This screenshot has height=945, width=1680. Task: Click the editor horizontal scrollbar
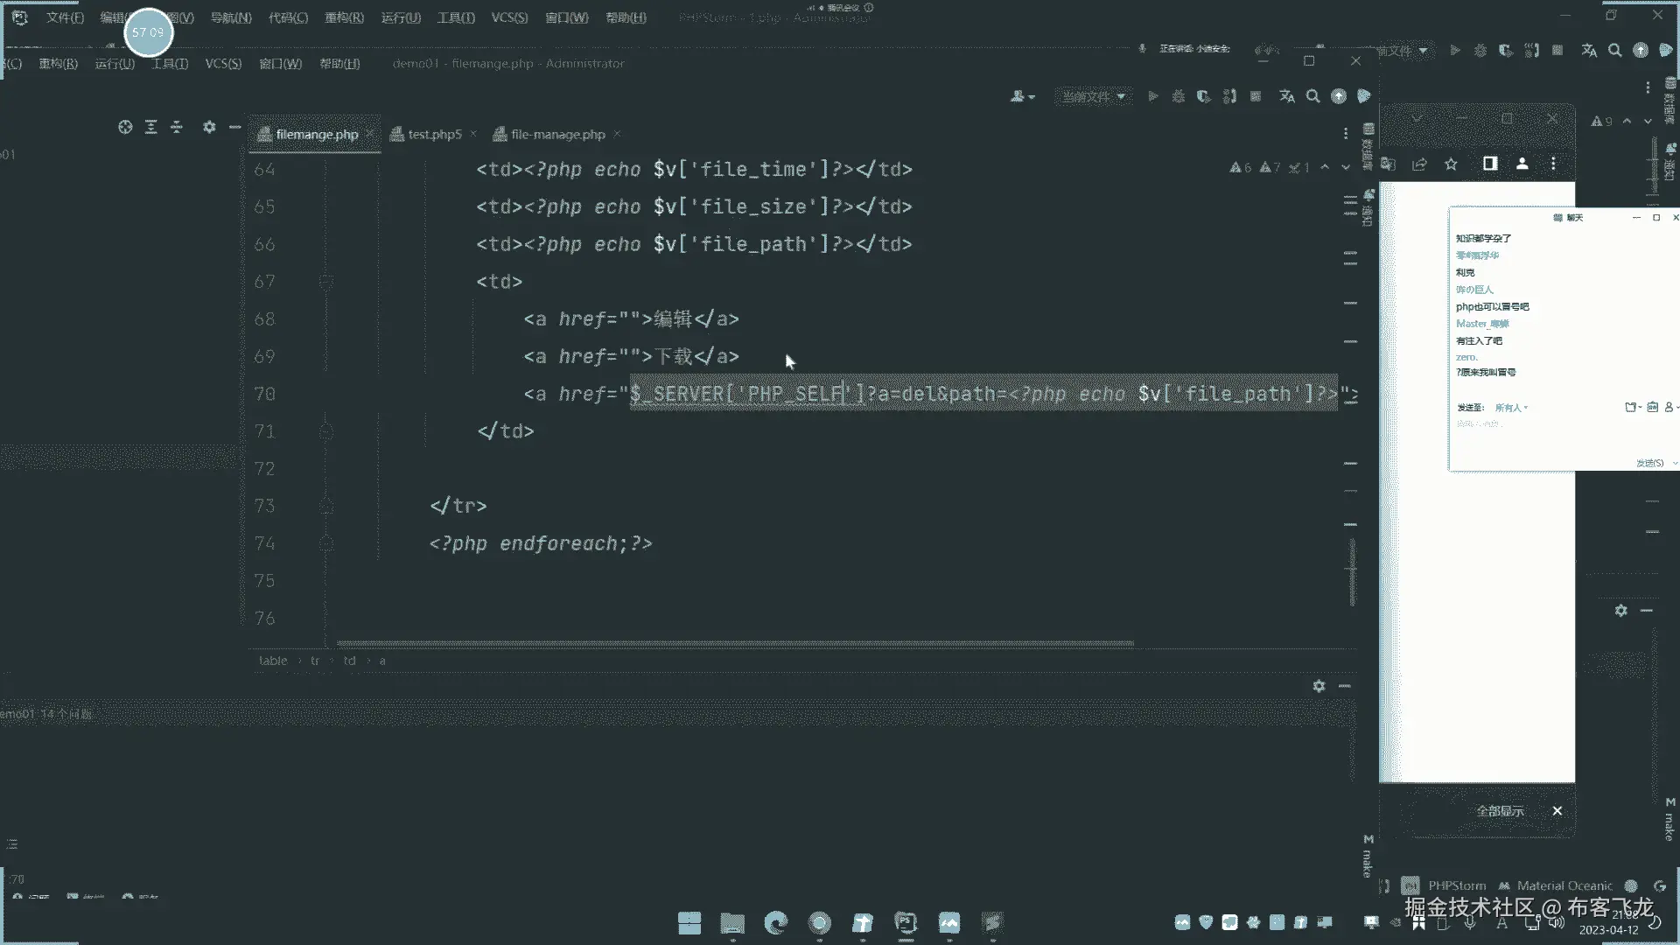pyautogui.click(x=735, y=643)
